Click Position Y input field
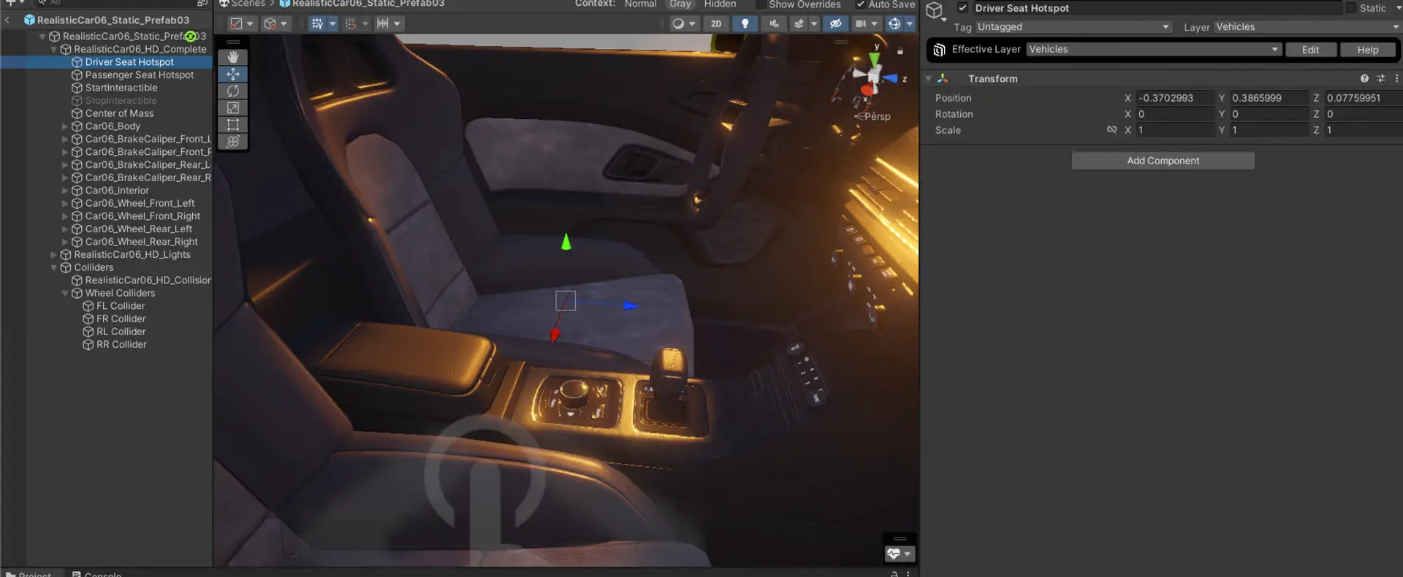The width and height of the screenshot is (1403, 577). click(1269, 98)
